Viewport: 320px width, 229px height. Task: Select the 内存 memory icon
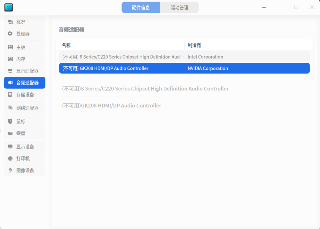click(10, 59)
